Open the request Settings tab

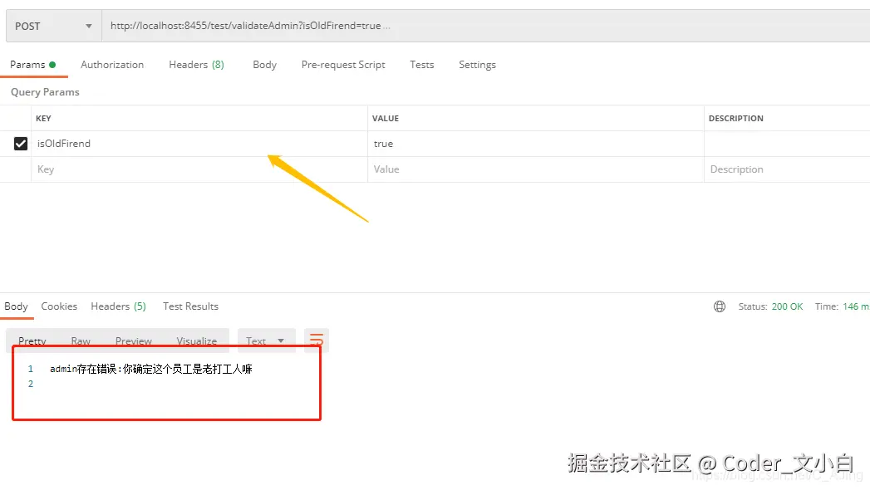[x=477, y=64]
